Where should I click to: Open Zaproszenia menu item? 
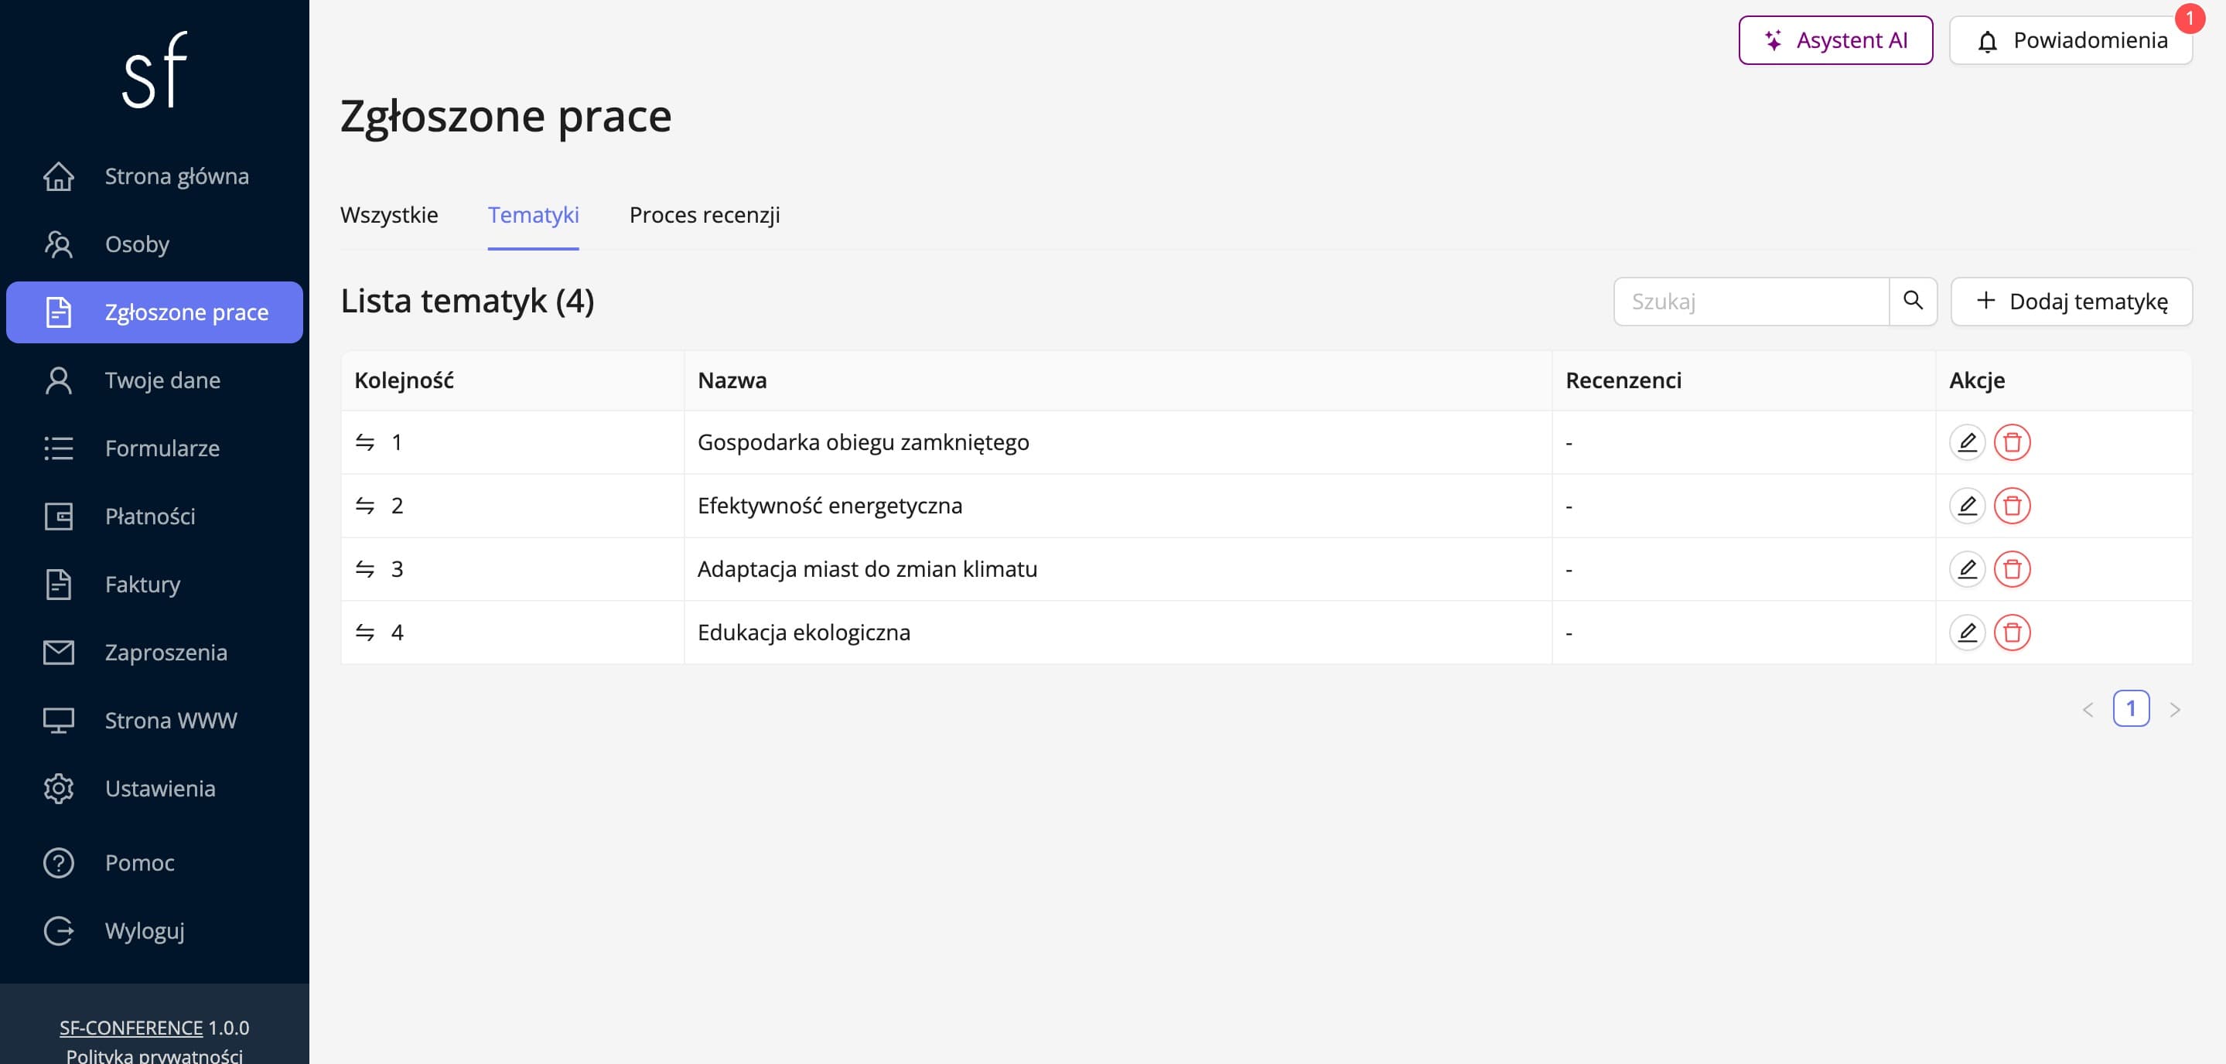tap(155, 652)
